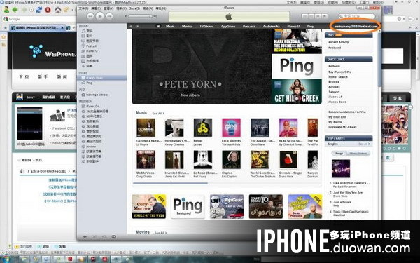Select iTunes U in the library sidebar
Viewport: 420px width, 263px height.
coord(92,51)
